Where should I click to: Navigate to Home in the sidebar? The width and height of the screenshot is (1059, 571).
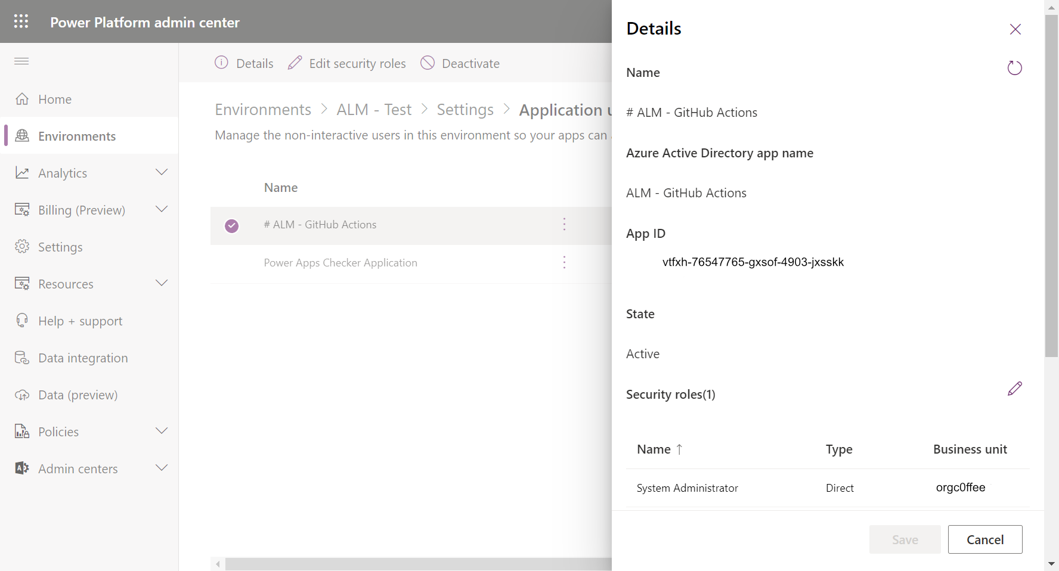pos(54,99)
